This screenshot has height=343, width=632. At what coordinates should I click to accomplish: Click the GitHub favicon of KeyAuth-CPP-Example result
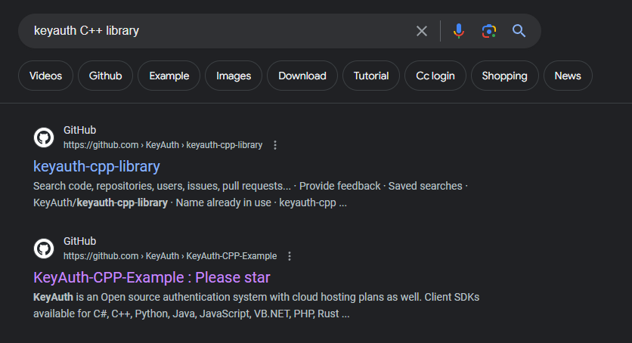point(44,249)
